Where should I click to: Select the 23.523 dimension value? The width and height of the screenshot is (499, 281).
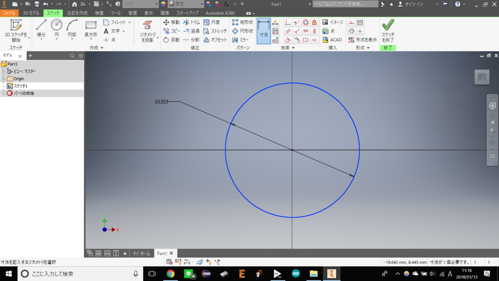[x=161, y=102]
